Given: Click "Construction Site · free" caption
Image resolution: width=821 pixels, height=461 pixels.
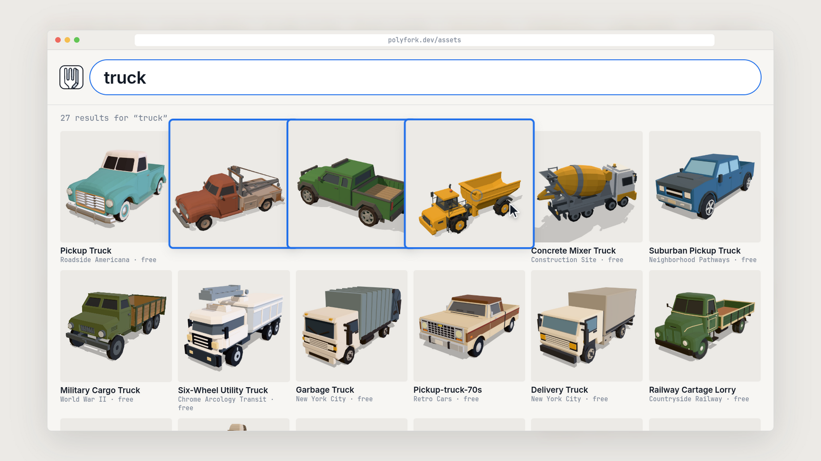Looking at the screenshot, I should click(x=577, y=260).
